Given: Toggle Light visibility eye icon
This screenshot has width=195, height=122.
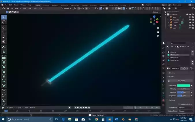Looking at the screenshot, I should pyautogui.click(x=190, y=28).
